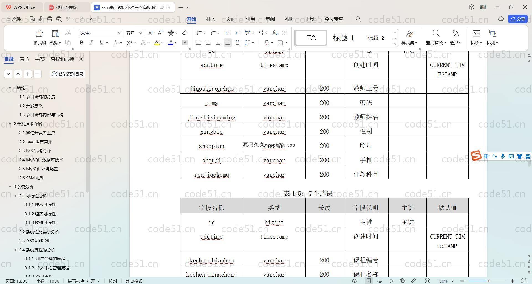Align paragraph right

tap(218, 43)
